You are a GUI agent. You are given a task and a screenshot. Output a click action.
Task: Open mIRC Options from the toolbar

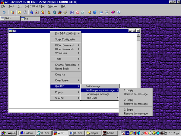coord(12,12)
